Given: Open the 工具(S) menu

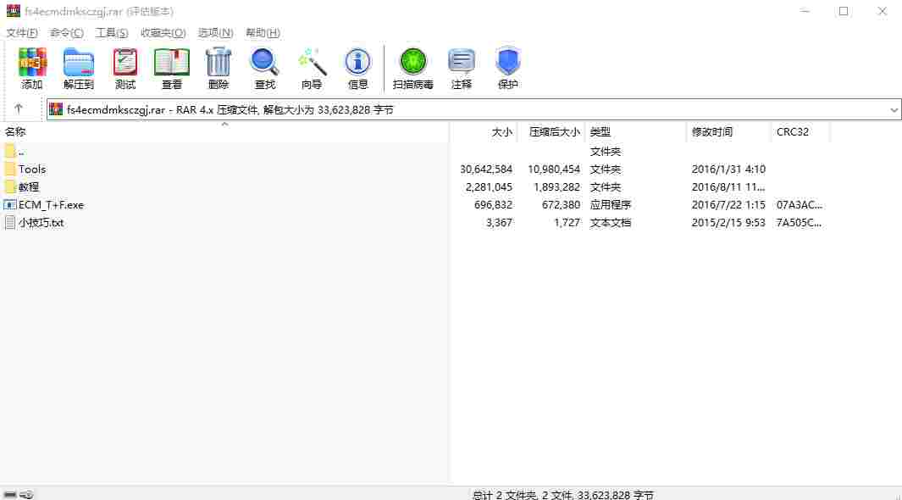Looking at the screenshot, I should point(112,32).
